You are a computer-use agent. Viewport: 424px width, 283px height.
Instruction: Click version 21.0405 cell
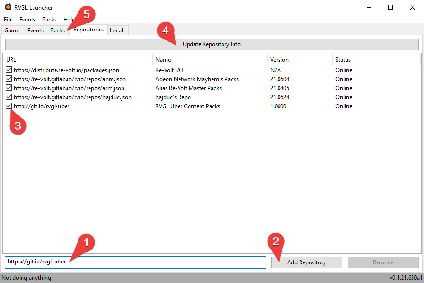tap(279, 88)
